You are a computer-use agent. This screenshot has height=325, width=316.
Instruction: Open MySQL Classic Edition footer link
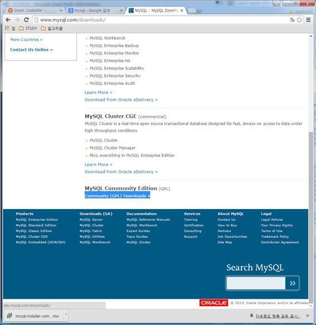coord(34,231)
